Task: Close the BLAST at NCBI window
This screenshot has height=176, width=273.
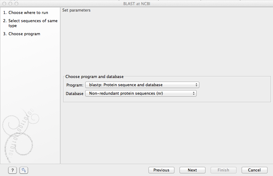Action: pos(5,4)
